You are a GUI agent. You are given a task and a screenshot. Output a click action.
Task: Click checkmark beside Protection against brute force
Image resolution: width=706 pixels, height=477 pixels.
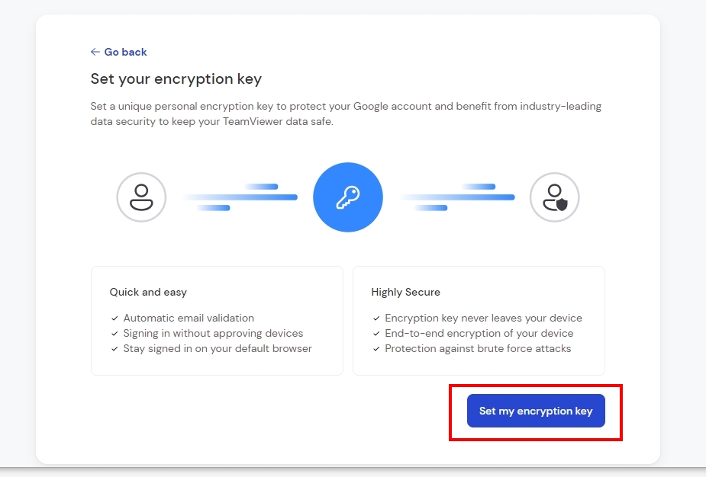(x=376, y=349)
